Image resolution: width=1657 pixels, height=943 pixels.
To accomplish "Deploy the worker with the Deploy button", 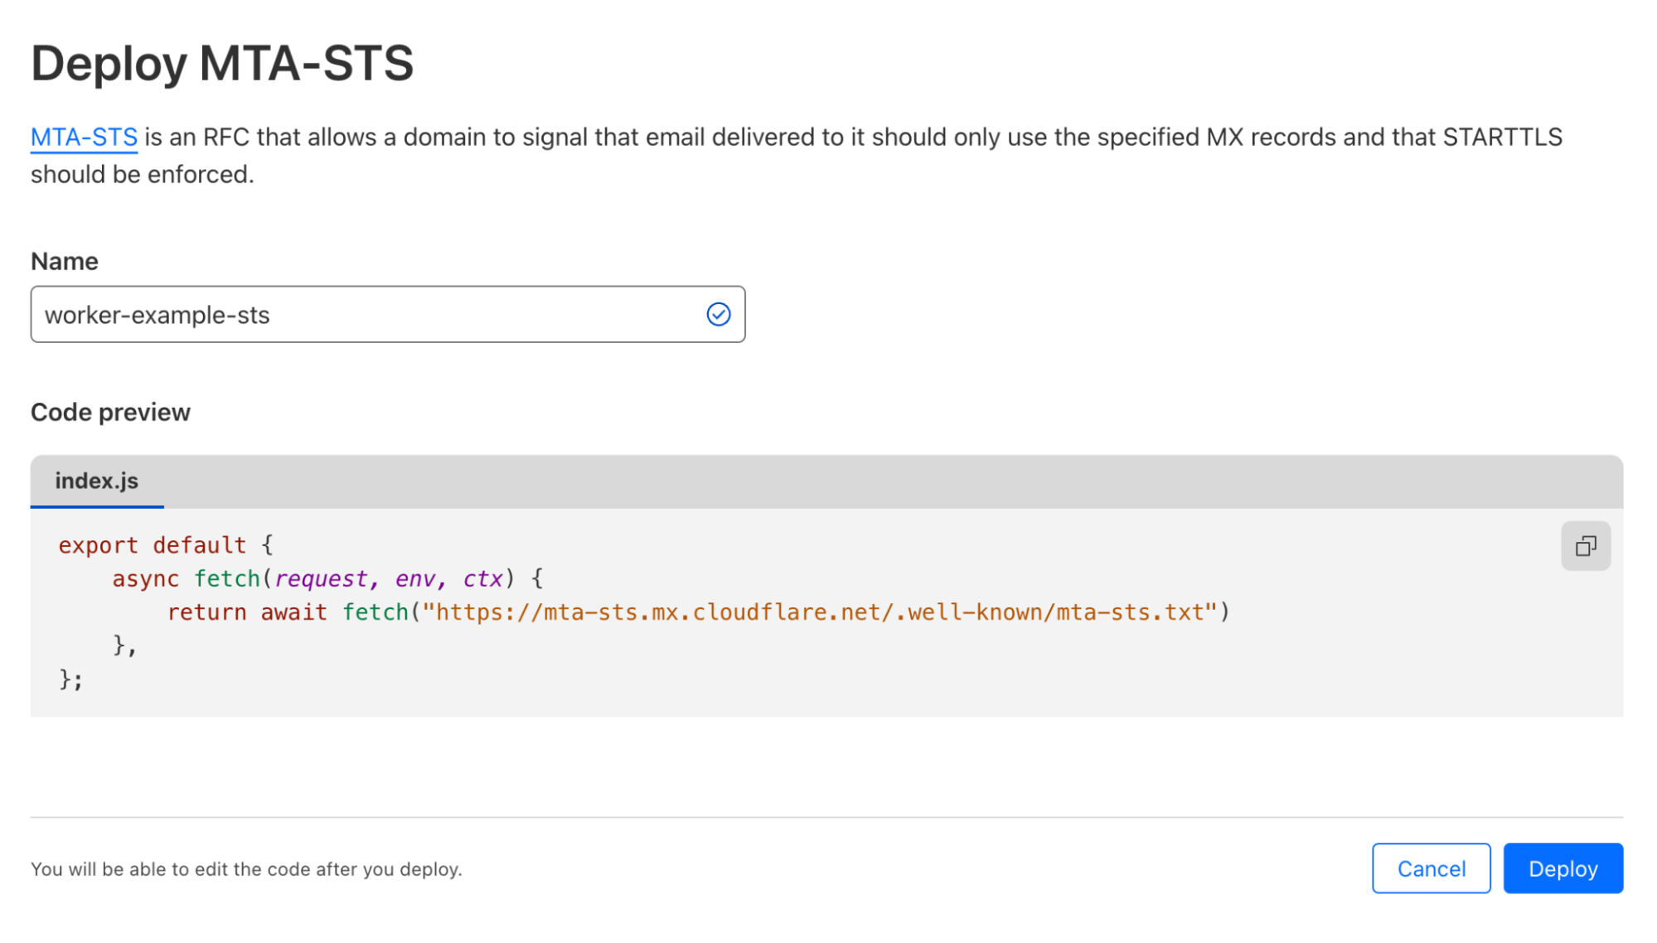I will [x=1563, y=868].
